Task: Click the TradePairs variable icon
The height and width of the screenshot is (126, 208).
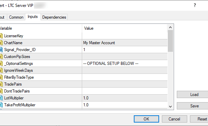Action: [x=1, y=84]
